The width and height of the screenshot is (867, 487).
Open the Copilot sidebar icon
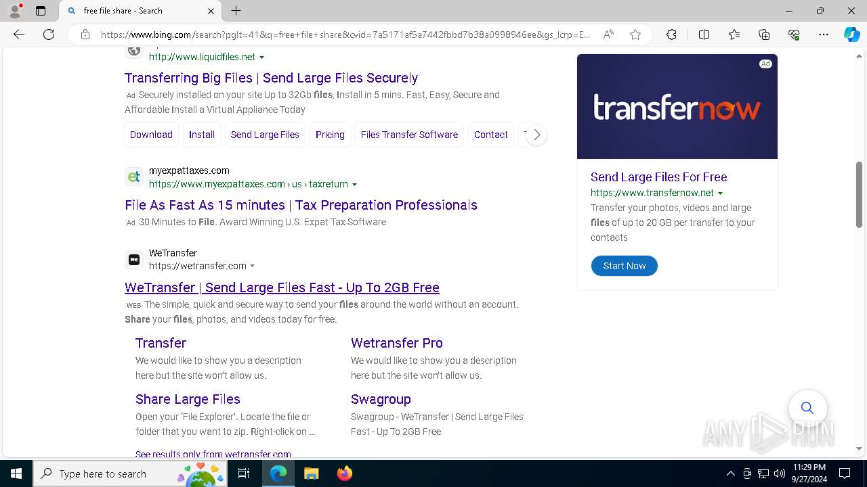click(x=851, y=34)
